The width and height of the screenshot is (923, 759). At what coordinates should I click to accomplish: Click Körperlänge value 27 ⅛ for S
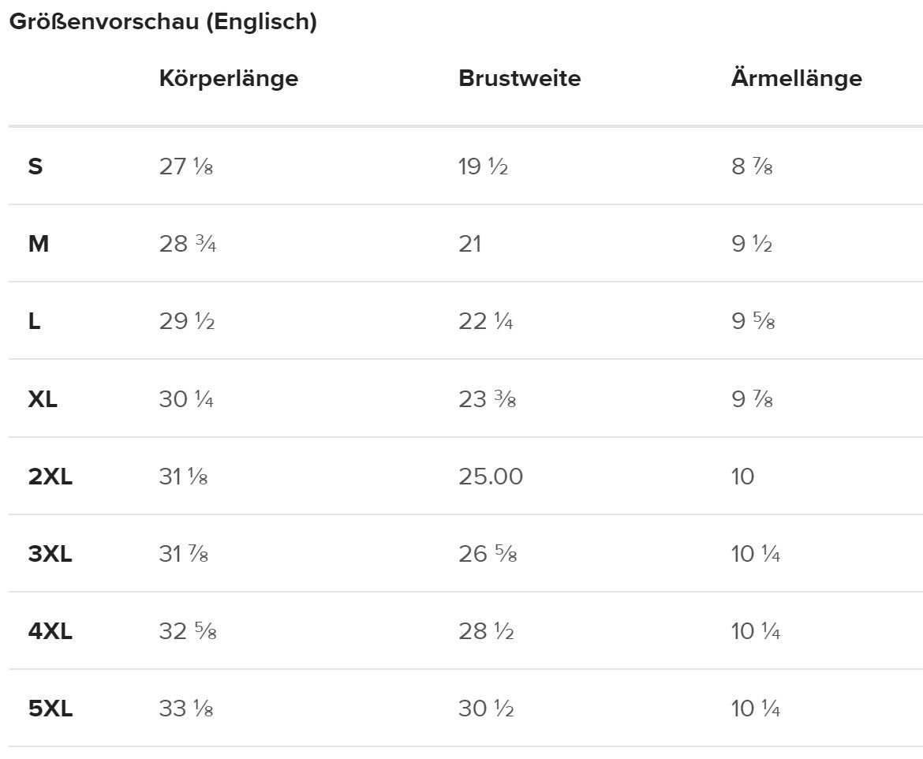[185, 167]
